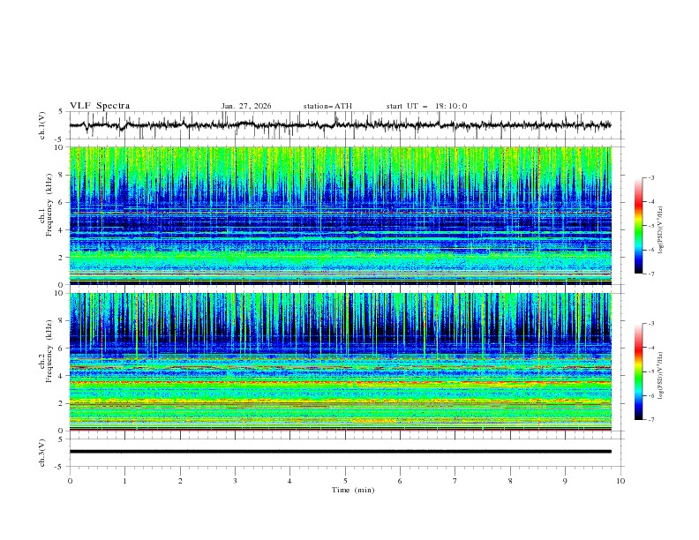
Task: Click inside the ch.1 spectrogram panel
Action: [340, 215]
